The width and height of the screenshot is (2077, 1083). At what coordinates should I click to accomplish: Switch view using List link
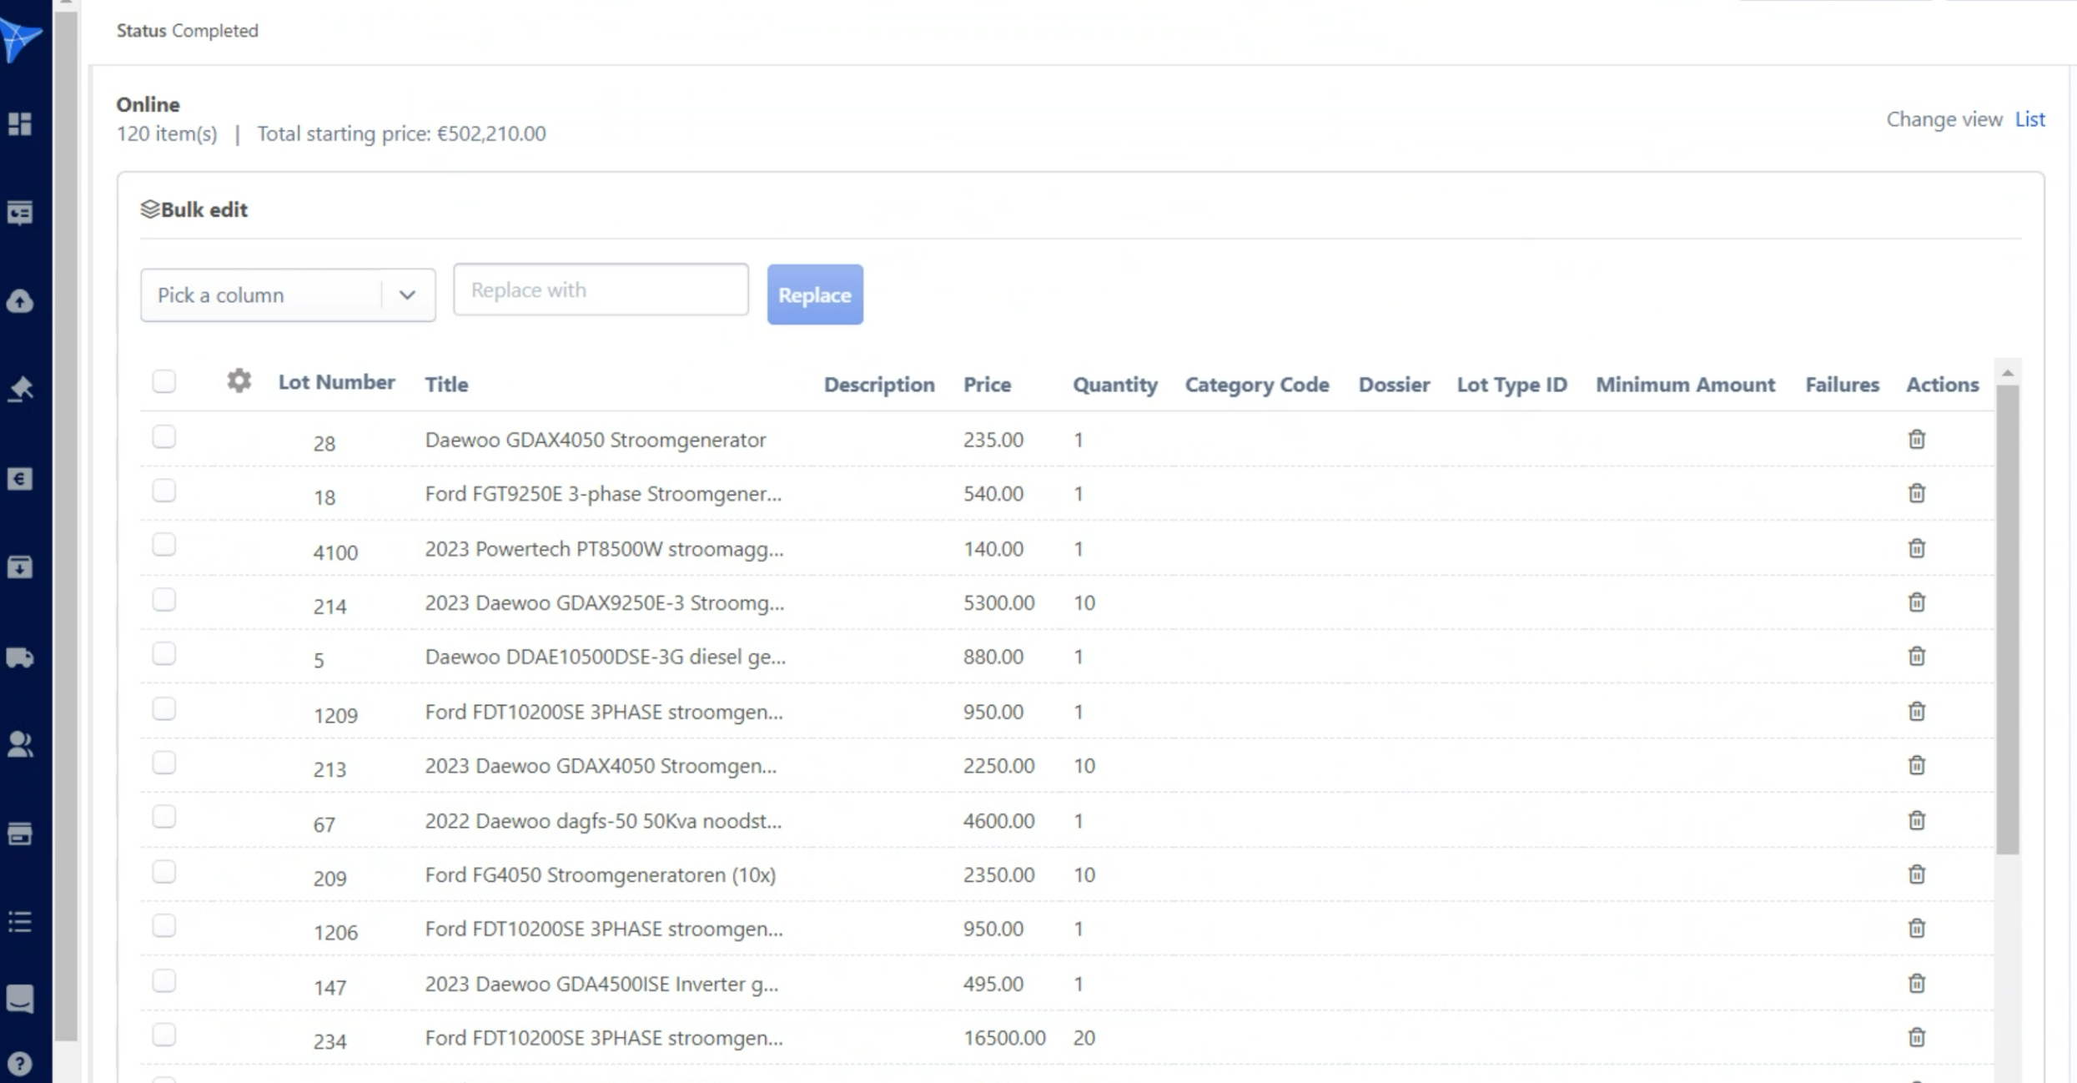tap(2029, 119)
